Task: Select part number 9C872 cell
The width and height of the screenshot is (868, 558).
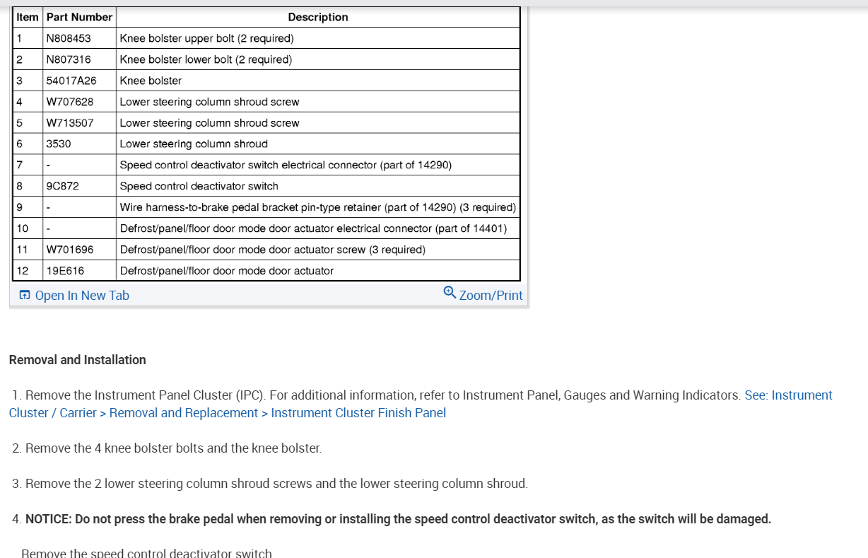Action: pyautogui.click(x=80, y=186)
